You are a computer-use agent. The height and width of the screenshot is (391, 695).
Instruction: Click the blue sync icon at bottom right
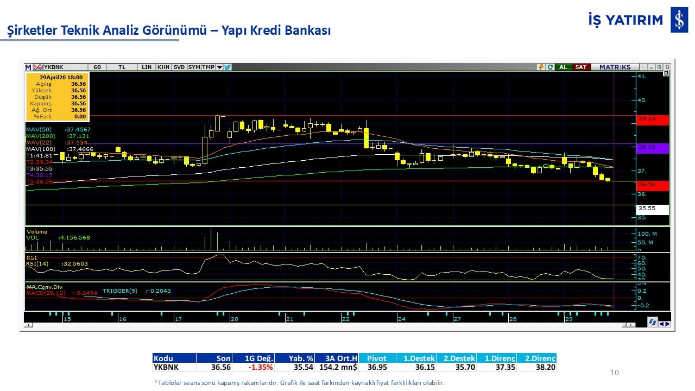pyautogui.click(x=652, y=323)
